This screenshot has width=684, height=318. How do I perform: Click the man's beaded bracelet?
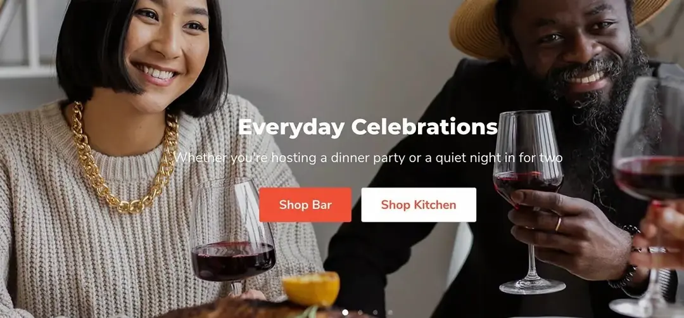tap(628, 257)
